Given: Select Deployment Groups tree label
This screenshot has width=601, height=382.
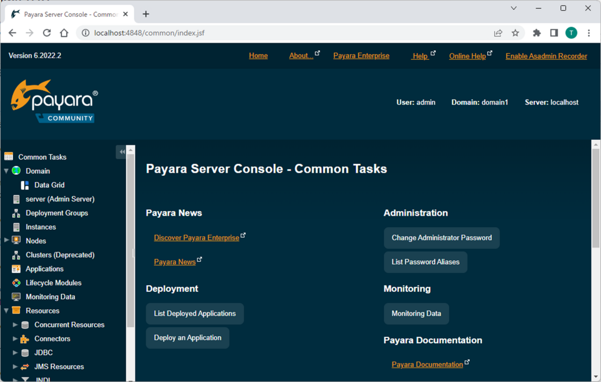Looking at the screenshot, I should click(57, 213).
